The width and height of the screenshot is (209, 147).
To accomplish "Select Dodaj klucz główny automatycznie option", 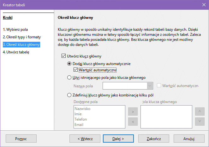I will pos(69,64).
